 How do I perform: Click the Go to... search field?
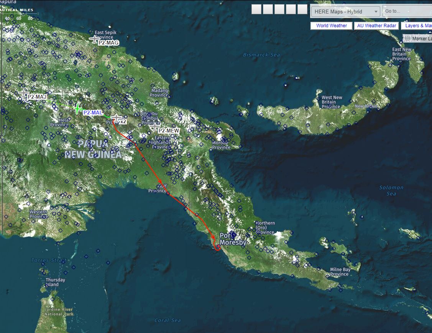(406, 11)
